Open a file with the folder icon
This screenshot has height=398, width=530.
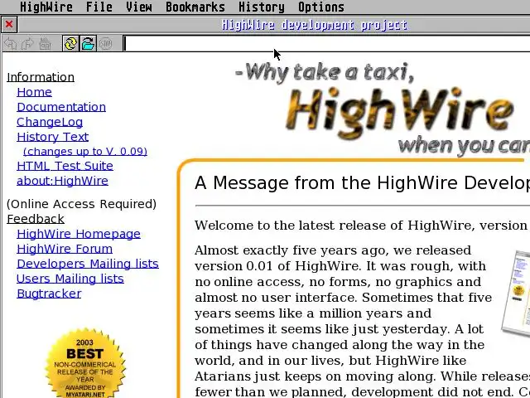tap(88, 44)
